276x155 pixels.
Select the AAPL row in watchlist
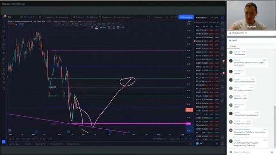point(207,27)
